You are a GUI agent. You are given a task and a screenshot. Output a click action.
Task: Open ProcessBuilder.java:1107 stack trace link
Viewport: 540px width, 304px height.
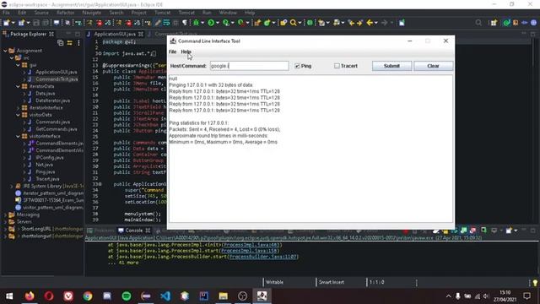point(262,257)
